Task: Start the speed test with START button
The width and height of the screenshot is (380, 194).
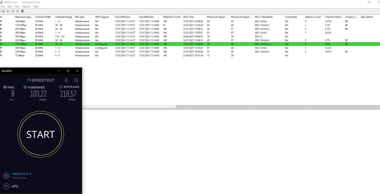Action: (x=41, y=134)
